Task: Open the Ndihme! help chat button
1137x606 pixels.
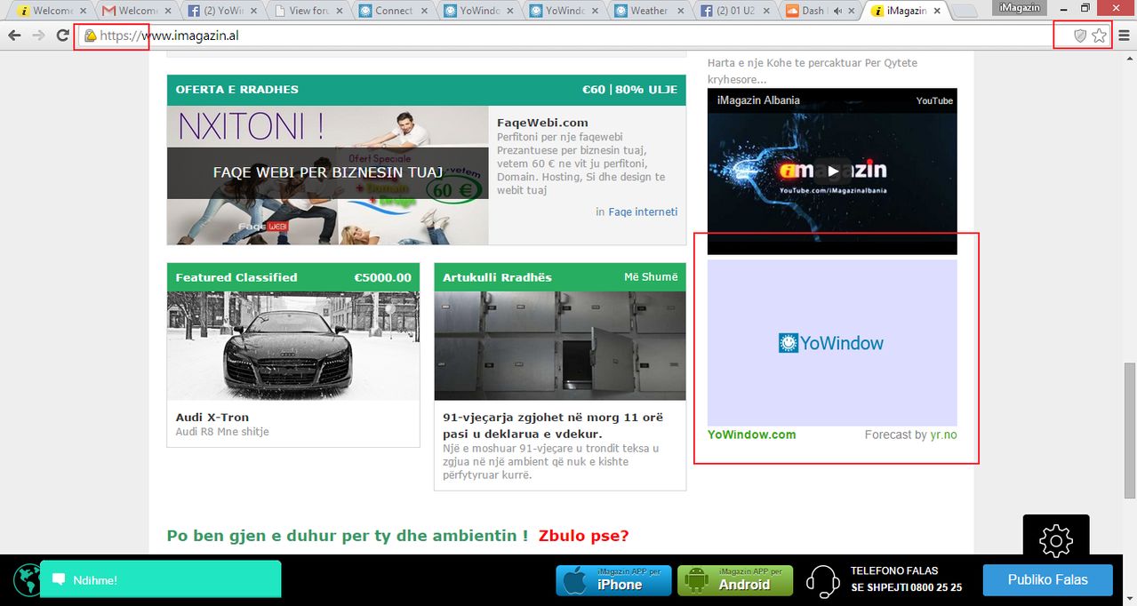Action: [x=160, y=579]
